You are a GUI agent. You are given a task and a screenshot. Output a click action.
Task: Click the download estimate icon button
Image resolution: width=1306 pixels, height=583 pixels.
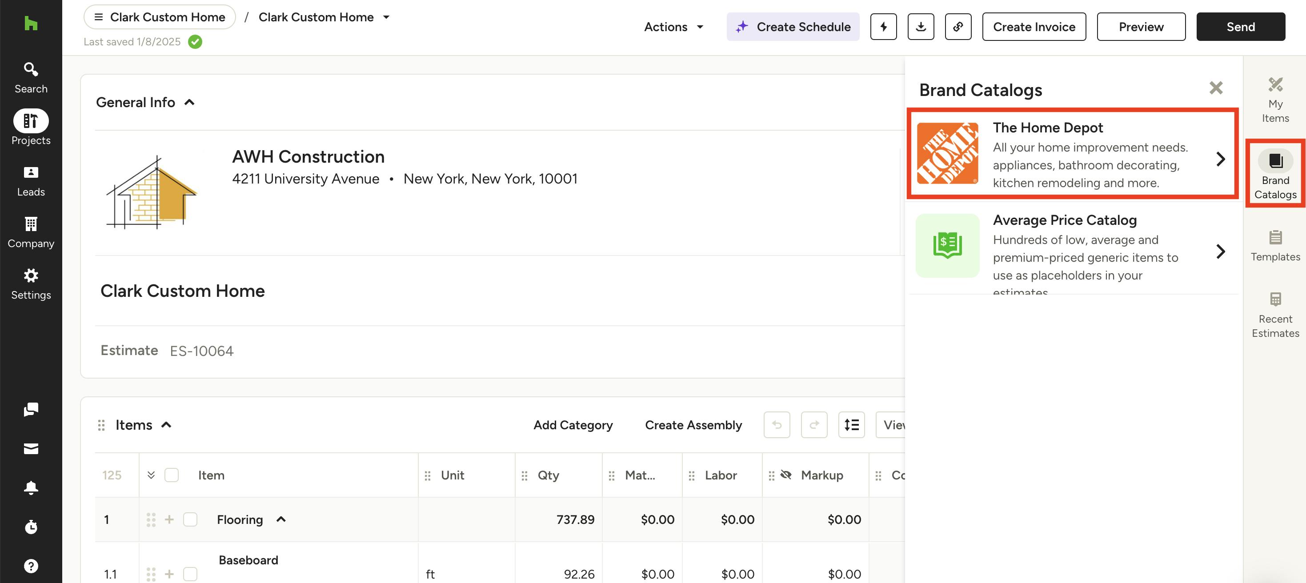coord(921,27)
